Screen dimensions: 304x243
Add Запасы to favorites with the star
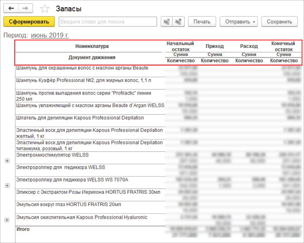[x=44, y=9]
